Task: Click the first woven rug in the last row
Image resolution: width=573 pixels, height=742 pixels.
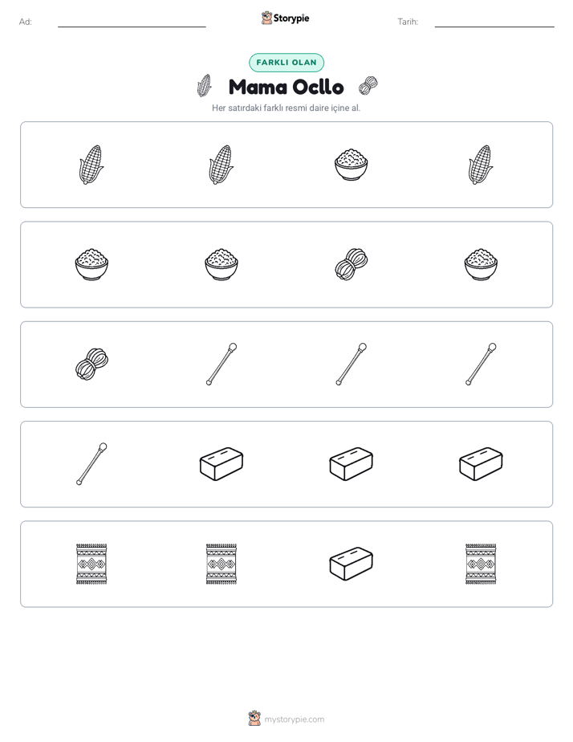Action: click(91, 564)
